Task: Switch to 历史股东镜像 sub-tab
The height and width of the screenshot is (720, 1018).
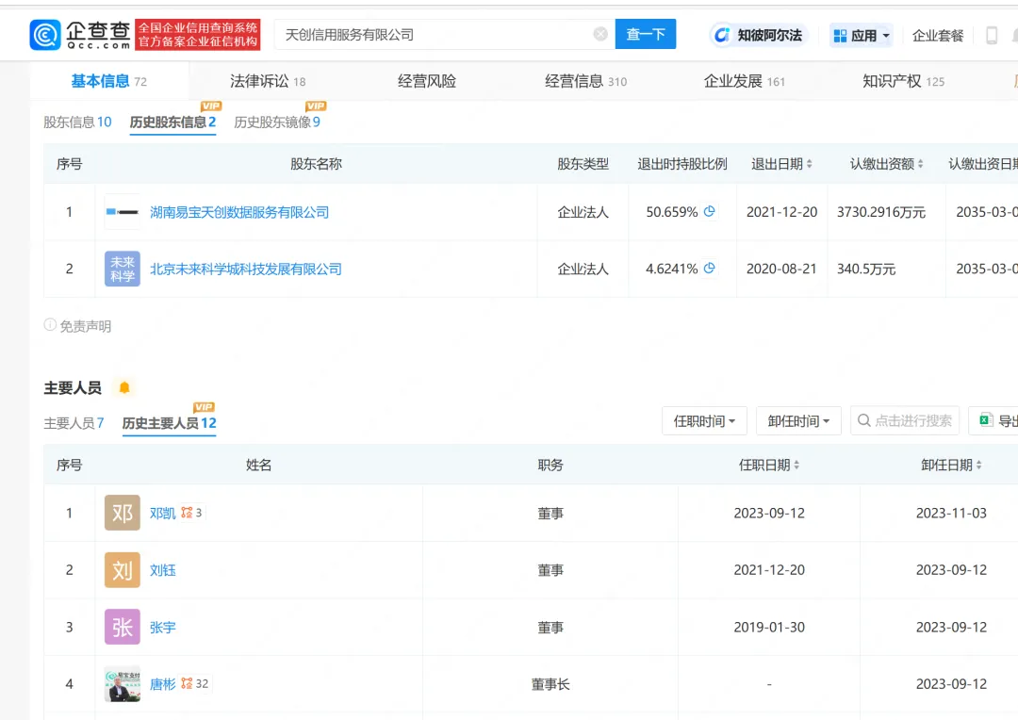Action: pos(276,123)
